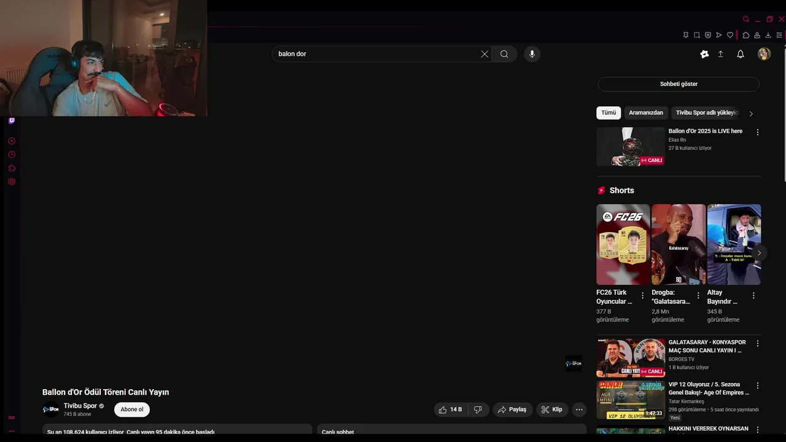Open options menu for Altay Bayındır short

click(x=753, y=295)
